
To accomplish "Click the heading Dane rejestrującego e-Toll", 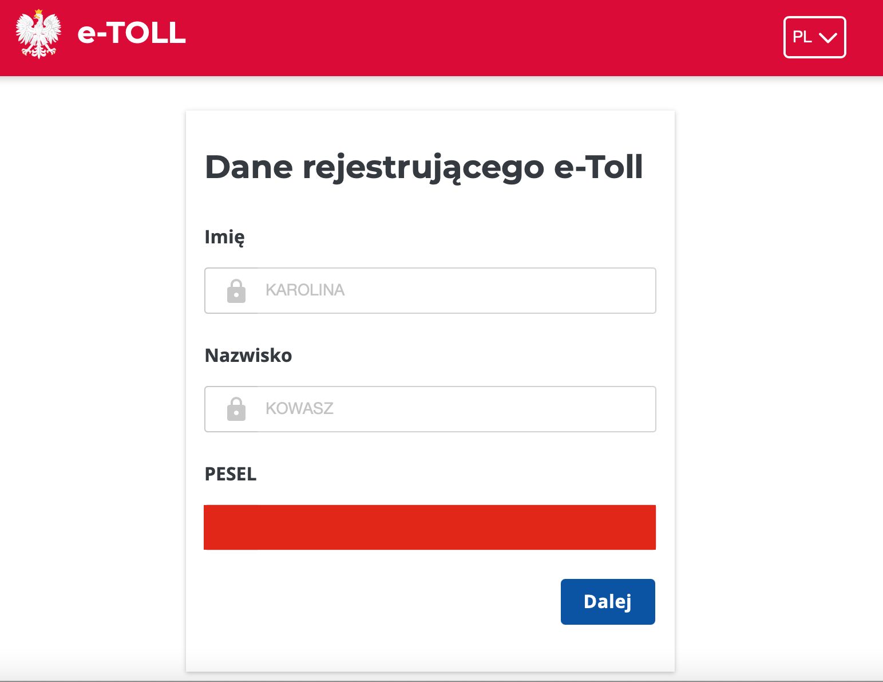I will [424, 168].
